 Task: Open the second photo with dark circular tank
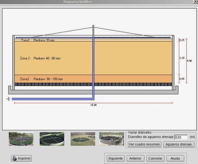tap(52, 139)
